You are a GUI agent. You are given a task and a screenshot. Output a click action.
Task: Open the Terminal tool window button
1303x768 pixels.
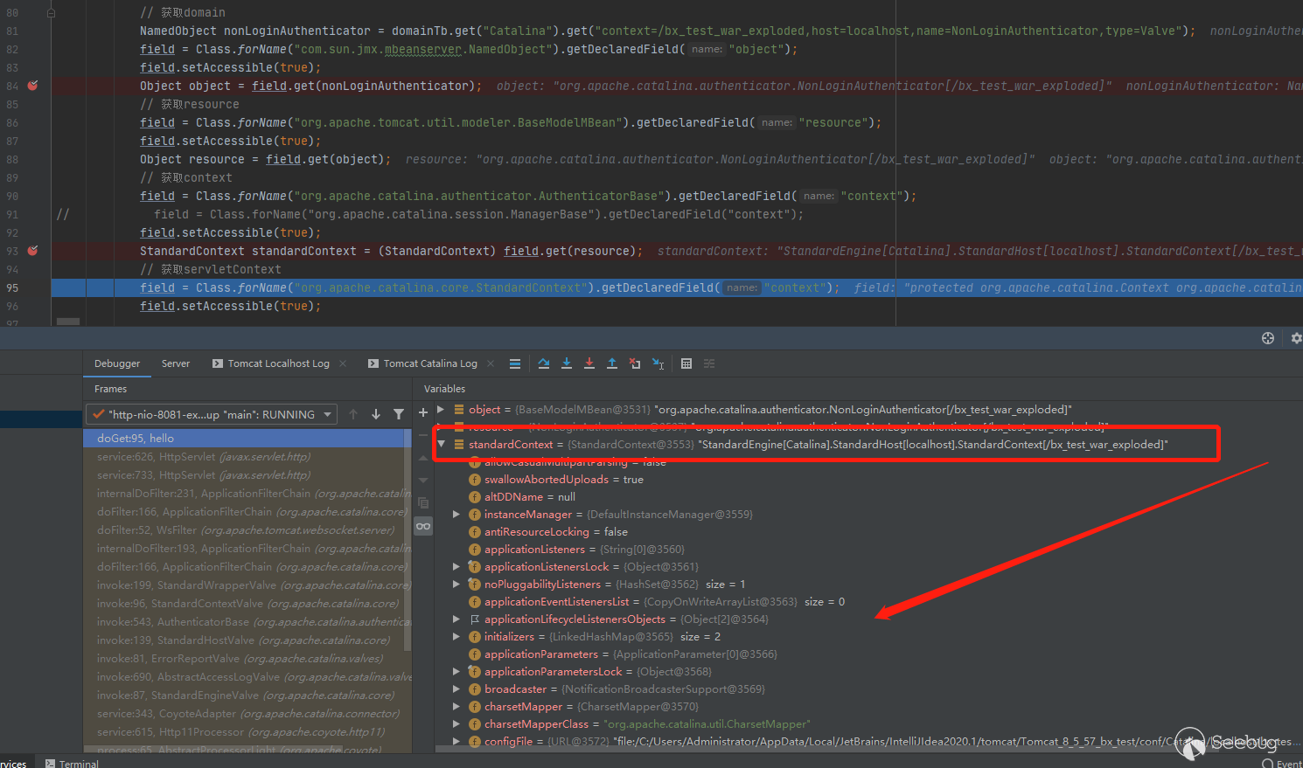pyautogui.click(x=72, y=763)
